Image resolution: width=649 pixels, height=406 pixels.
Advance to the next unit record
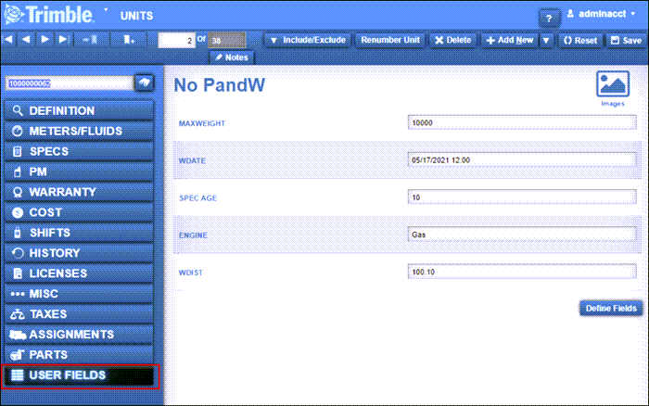pos(45,40)
